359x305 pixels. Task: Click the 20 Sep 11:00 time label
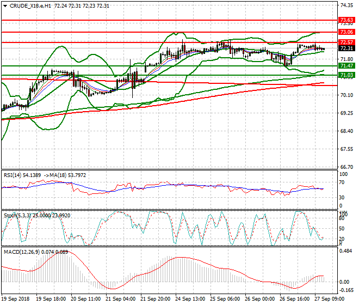[85, 299]
